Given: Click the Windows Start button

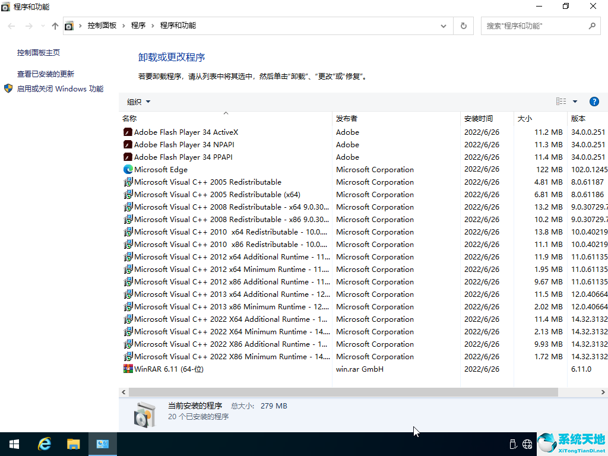Looking at the screenshot, I should coord(14,444).
